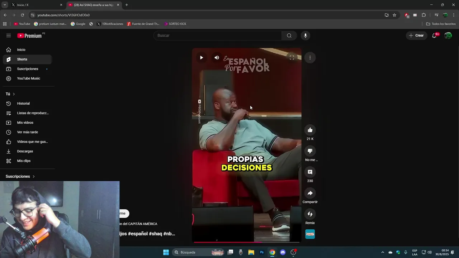Open YouTube Music from the sidebar

pos(27,78)
